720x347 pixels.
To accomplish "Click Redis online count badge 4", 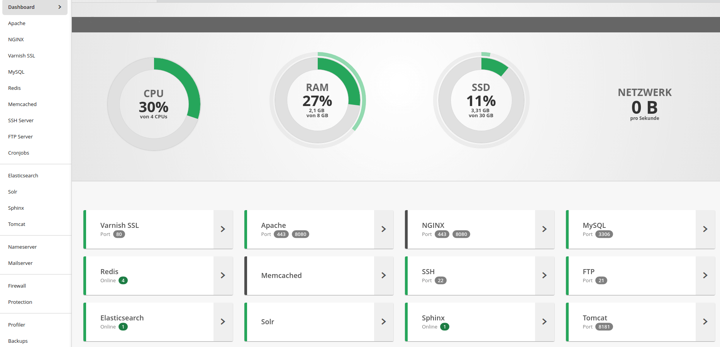I will pyautogui.click(x=123, y=280).
